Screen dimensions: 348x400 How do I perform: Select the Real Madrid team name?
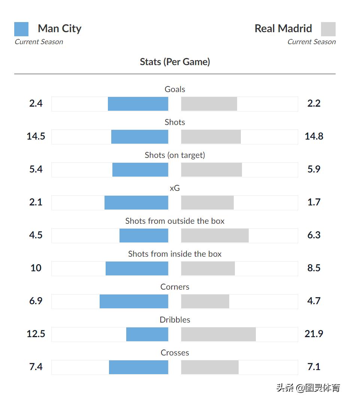point(283,28)
